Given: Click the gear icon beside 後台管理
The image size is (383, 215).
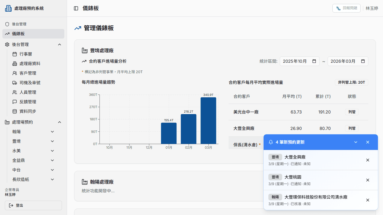Looking at the screenshot, I should point(7,44).
